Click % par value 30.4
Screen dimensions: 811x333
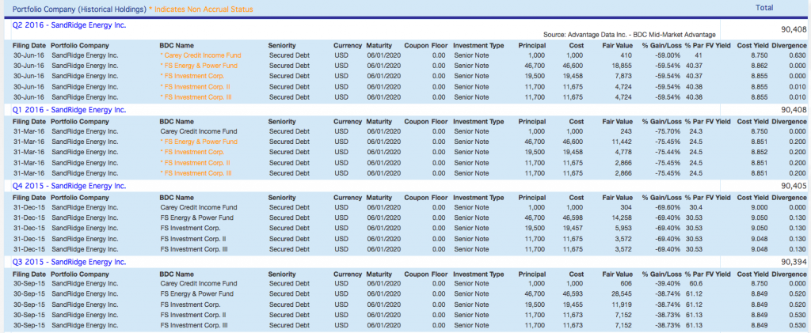coord(696,207)
